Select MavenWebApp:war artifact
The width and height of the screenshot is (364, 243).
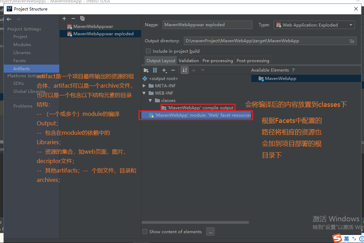(100, 27)
